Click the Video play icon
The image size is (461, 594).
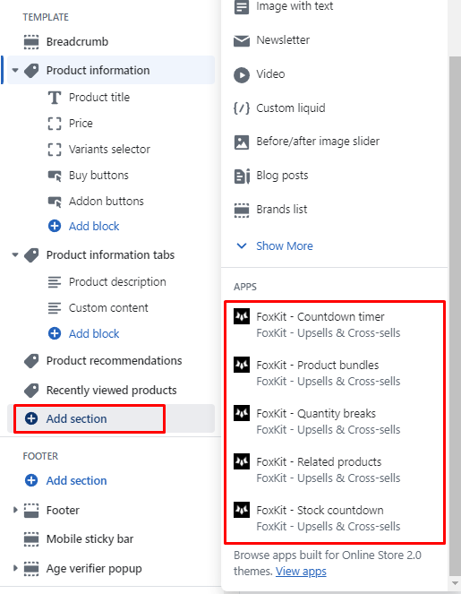coord(242,74)
